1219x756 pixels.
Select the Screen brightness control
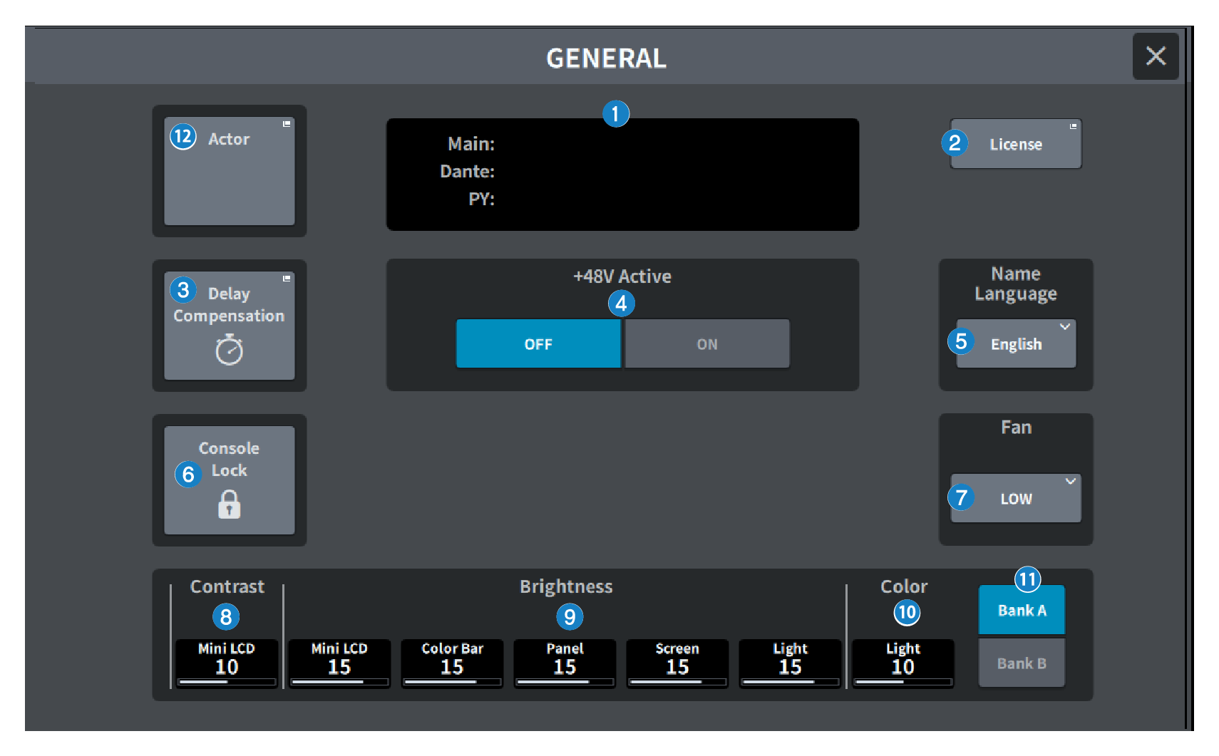677,663
